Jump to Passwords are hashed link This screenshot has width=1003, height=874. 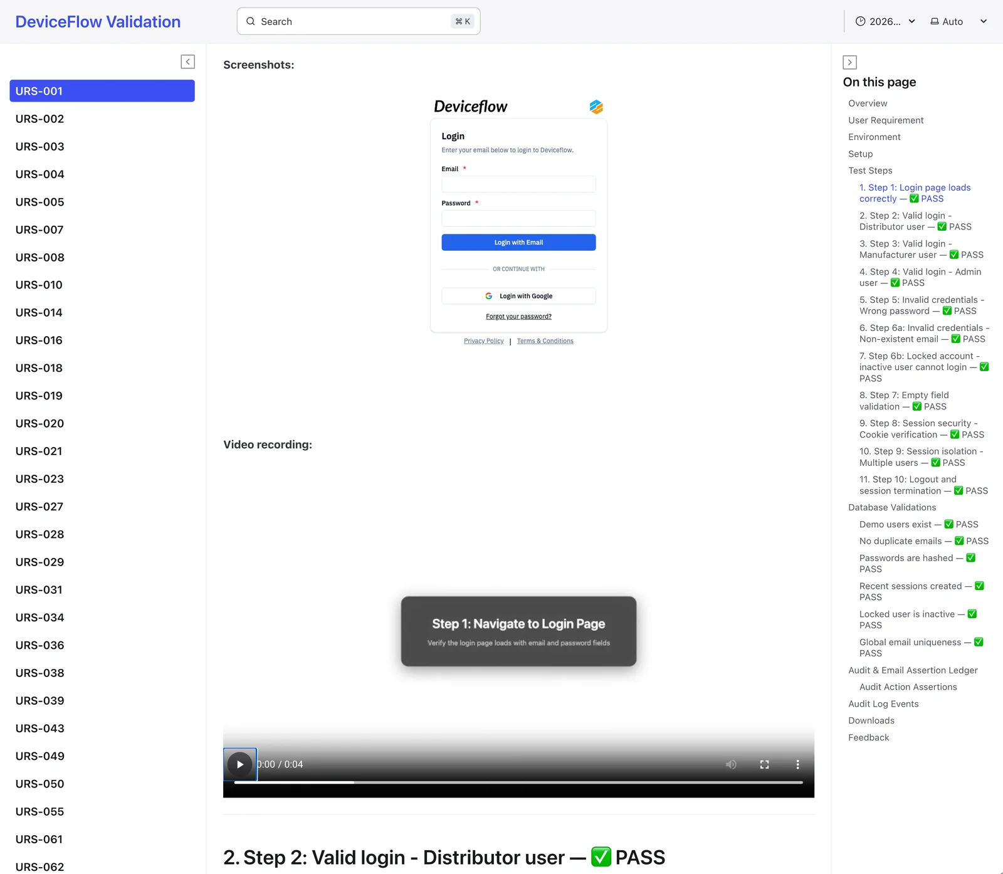click(x=918, y=564)
